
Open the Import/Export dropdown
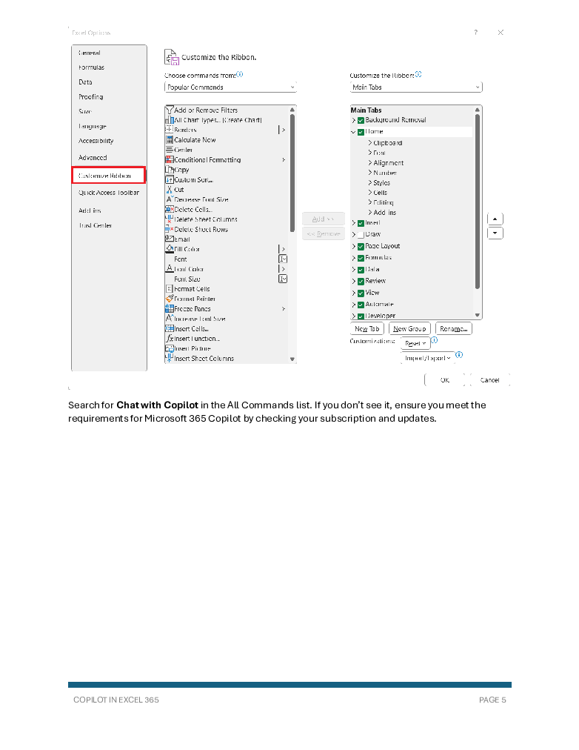[x=427, y=358]
